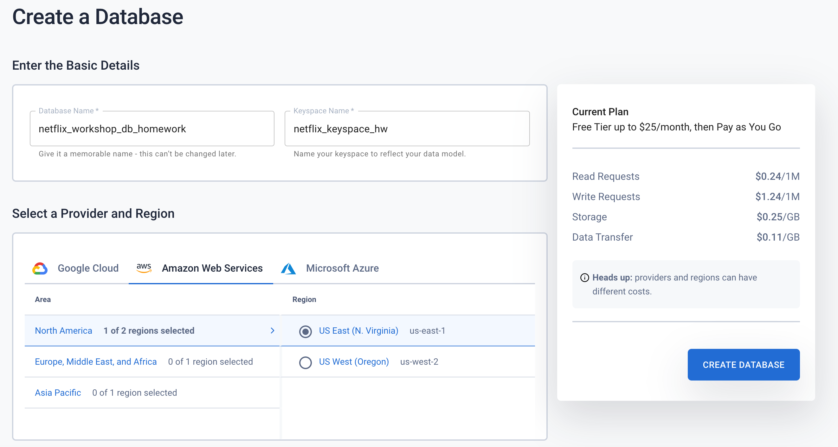Viewport: 838px width, 447px height.
Task: Click the us-east-1 region code
Action: pyautogui.click(x=427, y=331)
